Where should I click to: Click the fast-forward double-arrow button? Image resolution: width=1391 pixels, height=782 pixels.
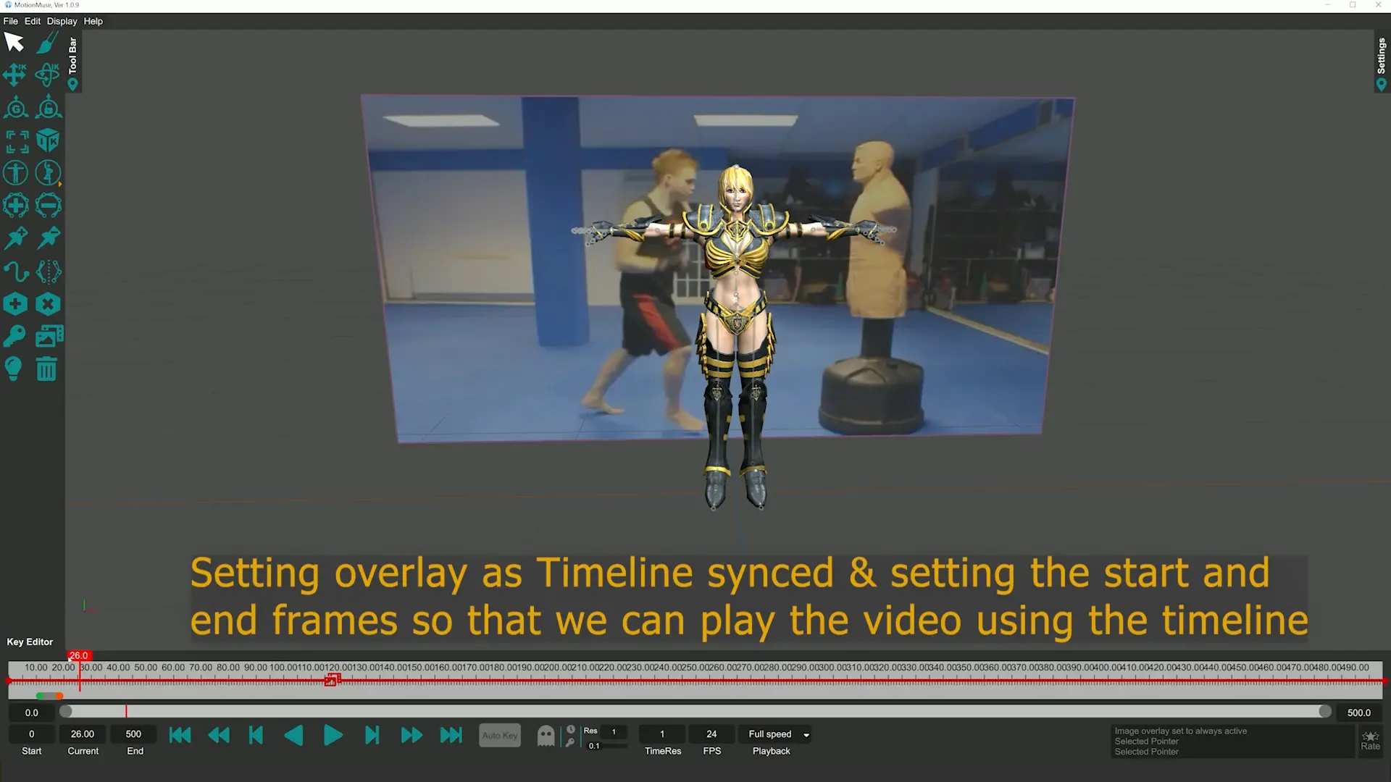click(412, 736)
